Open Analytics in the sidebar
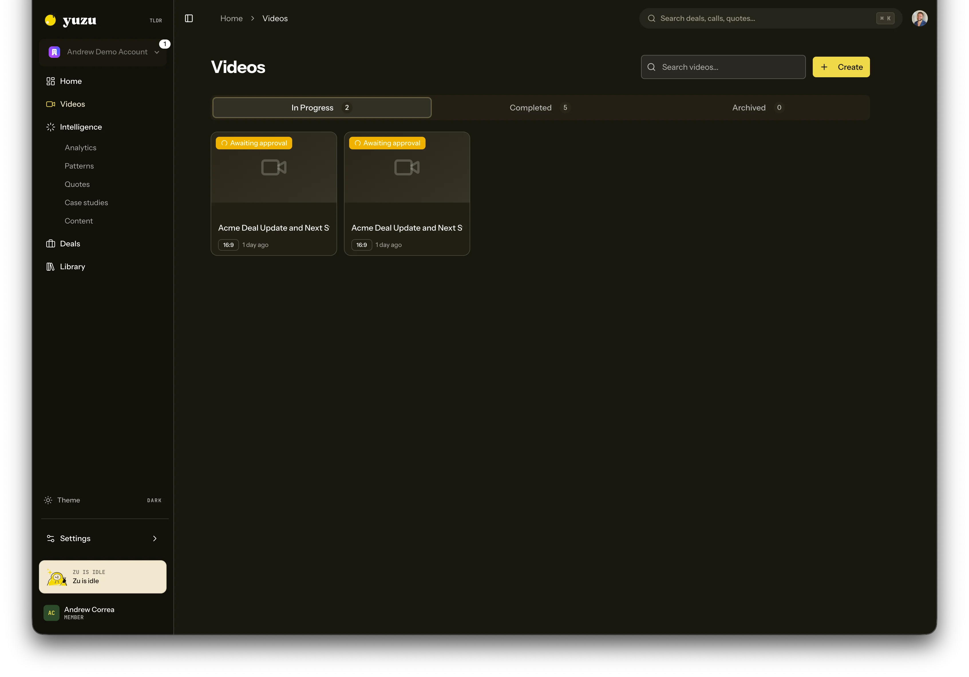This screenshot has height=677, width=969. click(81, 148)
